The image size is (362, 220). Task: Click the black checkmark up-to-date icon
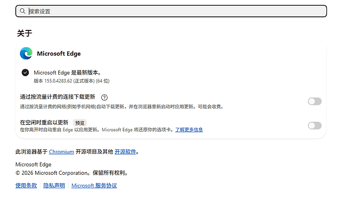pyautogui.click(x=25, y=72)
